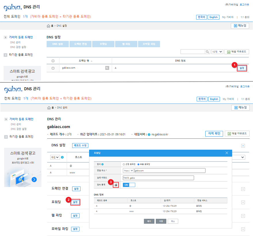Click the gabia logo on the domain list page
The height and width of the screenshot is (236, 253).
click(13, 7)
